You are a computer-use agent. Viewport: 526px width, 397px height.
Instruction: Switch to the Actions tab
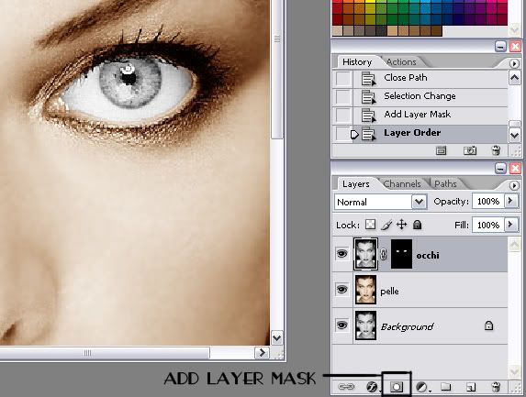[401, 62]
